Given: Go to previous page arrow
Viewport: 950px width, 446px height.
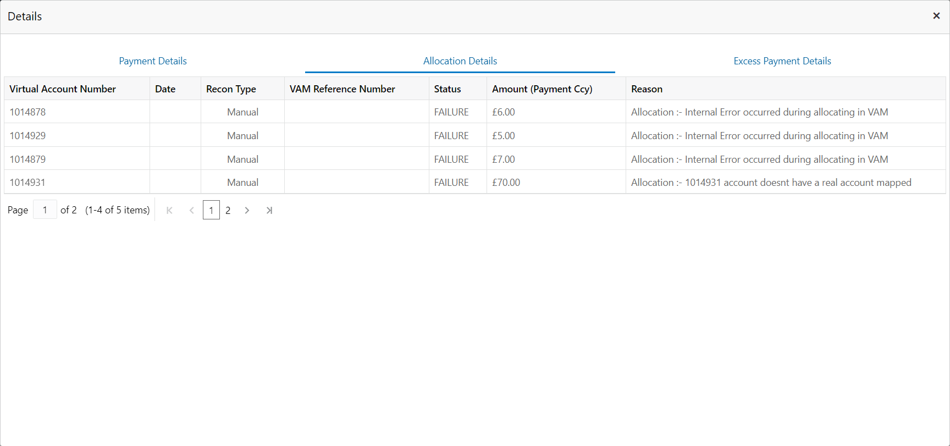Looking at the screenshot, I should click(x=191, y=210).
